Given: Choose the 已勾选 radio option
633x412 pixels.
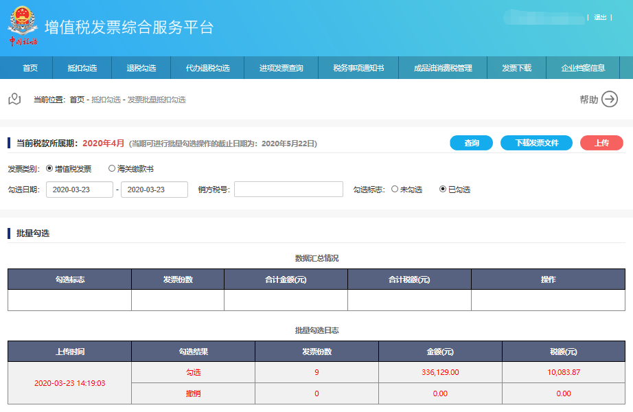Looking at the screenshot, I should click(x=443, y=189).
